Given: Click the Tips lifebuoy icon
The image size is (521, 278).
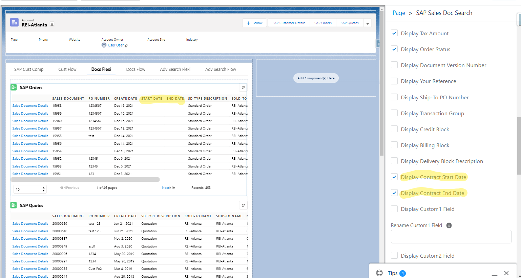Looking at the screenshot, I should (379, 273).
